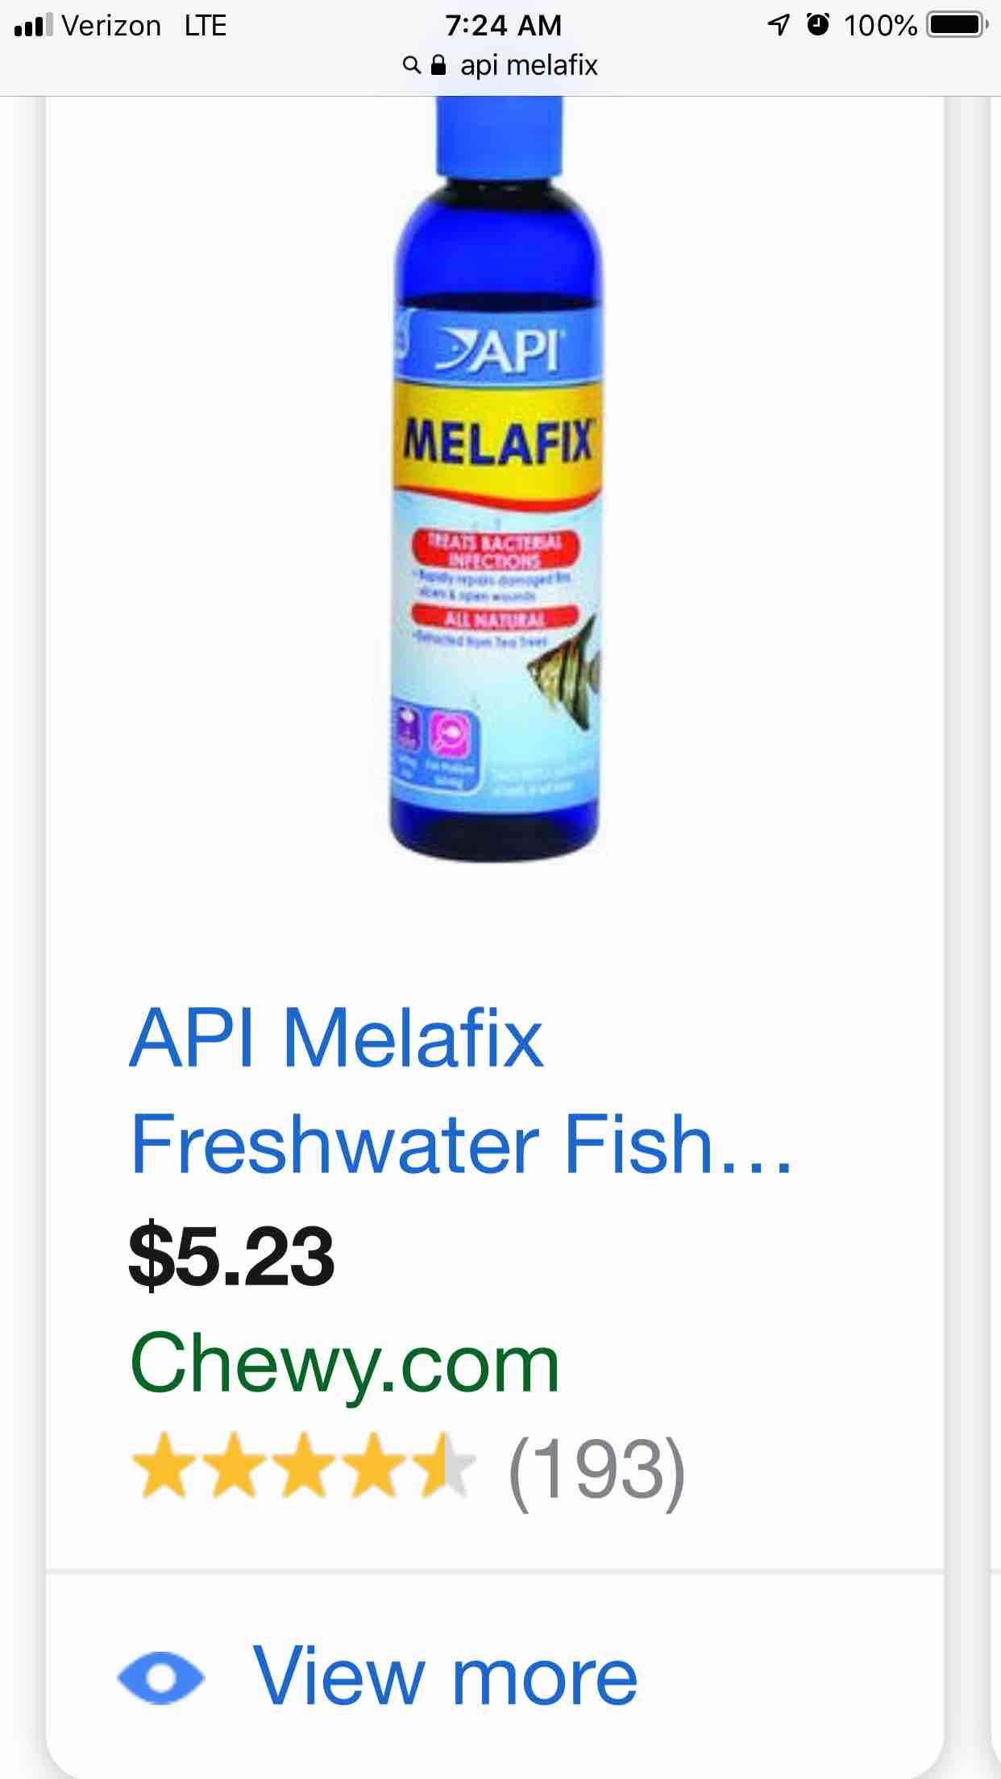Tap the MELAFIX label on the bottle
The height and width of the screenshot is (1779, 1001).
tap(497, 443)
